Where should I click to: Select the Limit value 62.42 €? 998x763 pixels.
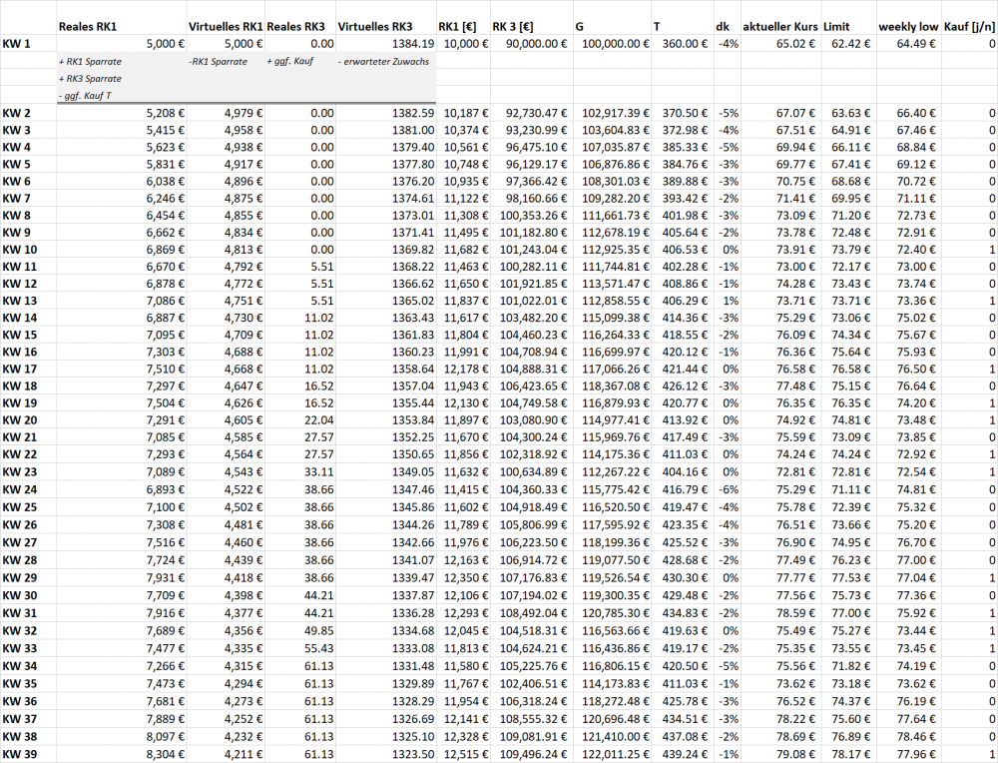coord(851,44)
